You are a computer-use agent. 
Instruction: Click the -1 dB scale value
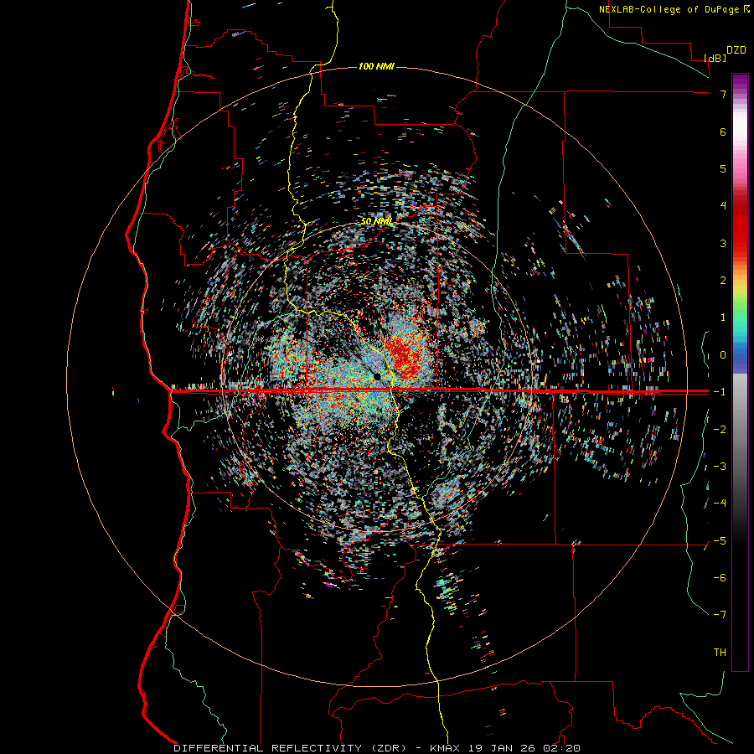pyautogui.click(x=720, y=392)
